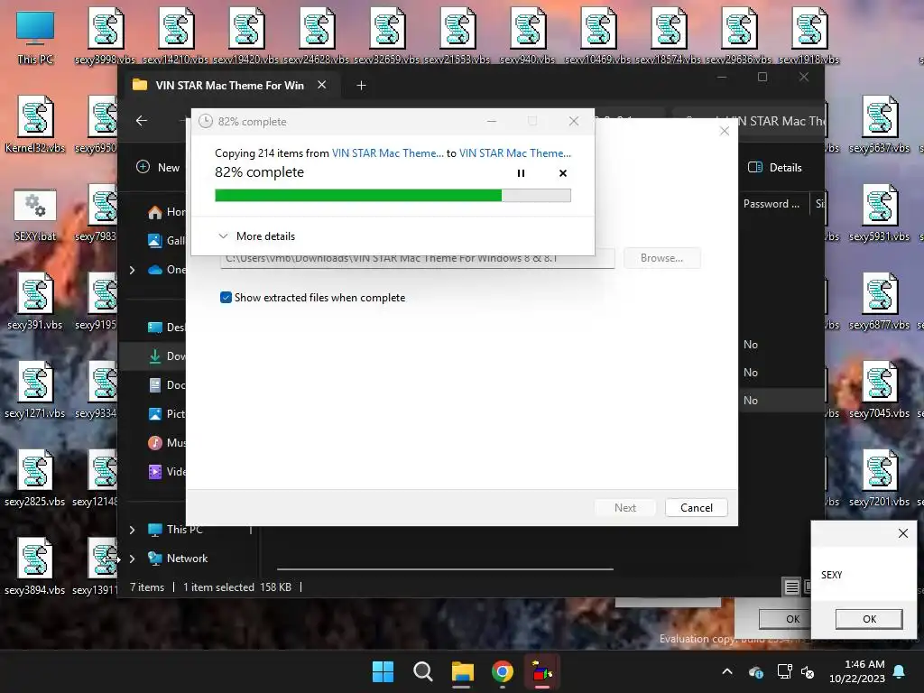Expand Network in navigation pane
This screenshot has width=924, height=693.
(132, 559)
